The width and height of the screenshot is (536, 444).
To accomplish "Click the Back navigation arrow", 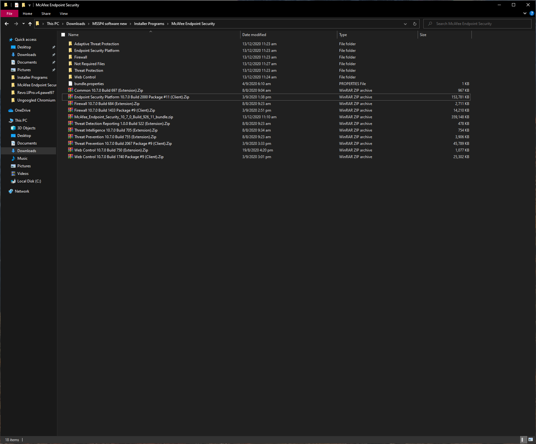I will 7,24.
